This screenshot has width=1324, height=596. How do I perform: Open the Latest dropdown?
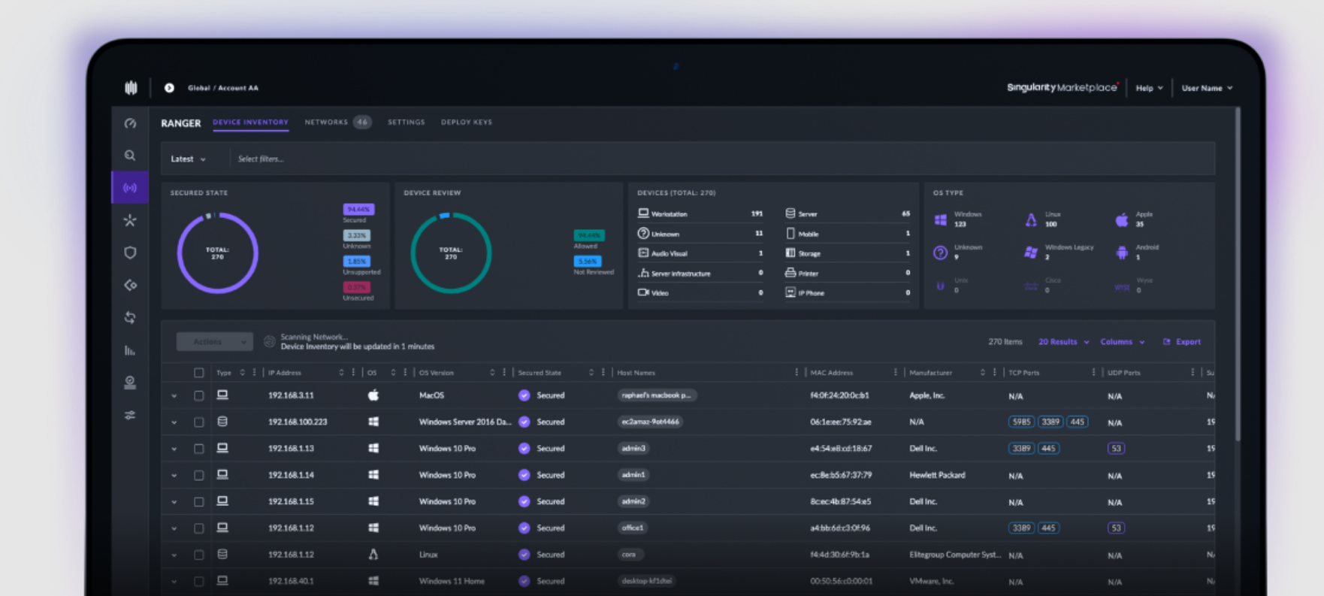coord(188,159)
